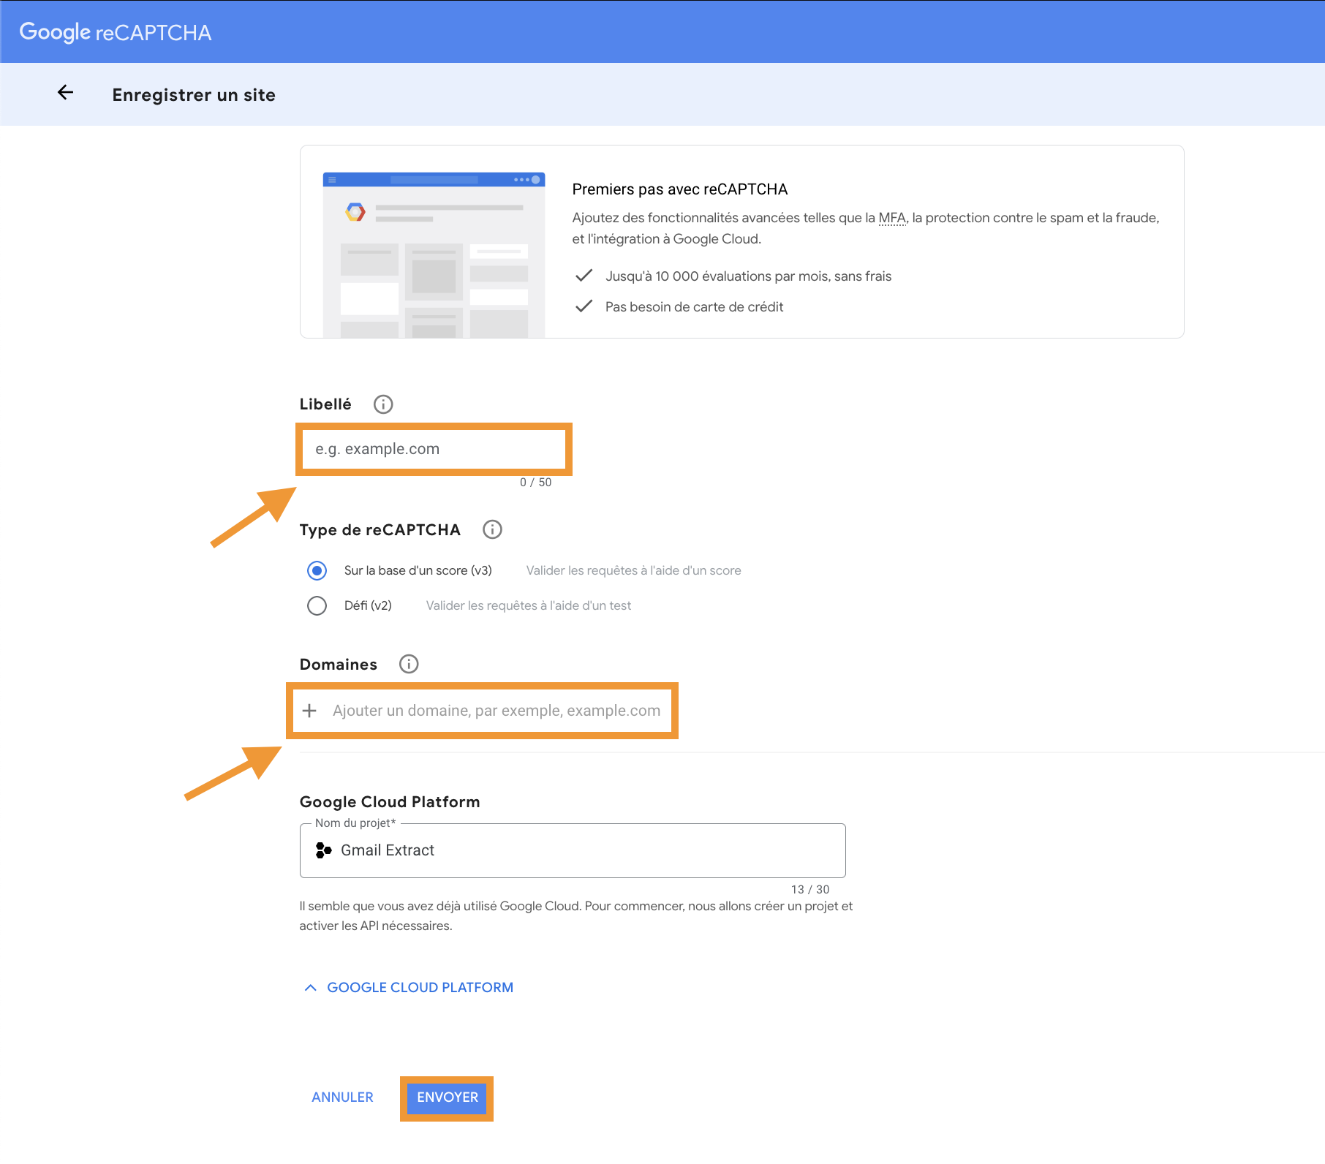
Task: Click 'Valider les requêtes à l'aide d'un test' hint
Action: [529, 605]
